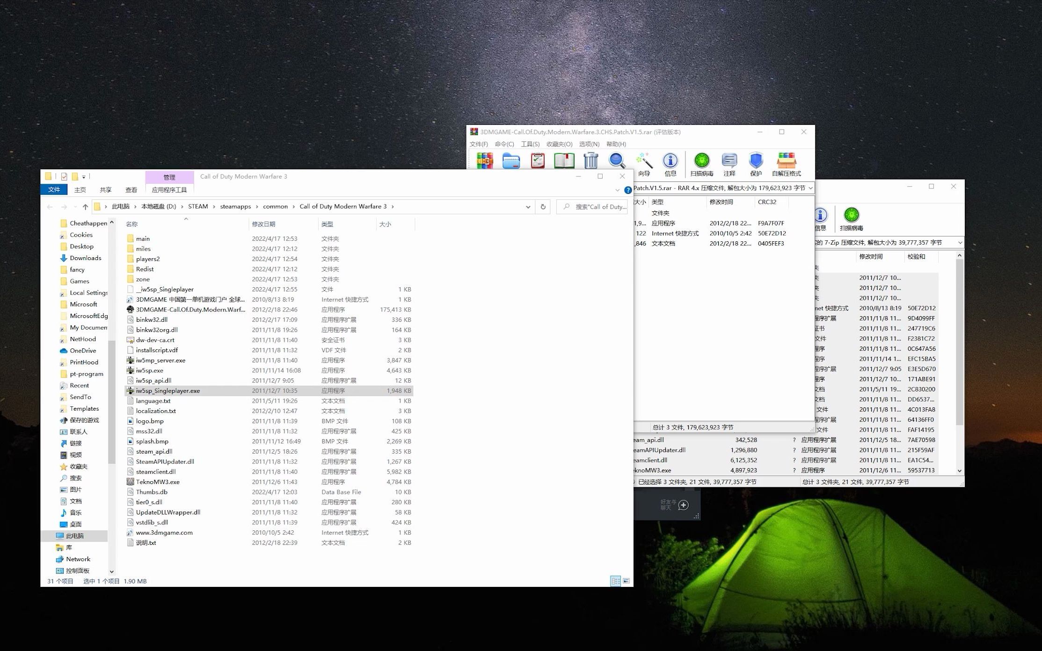1042x651 pixels.
Task: Click 扫描病毒 icon in the rear archive window
Action: point(851,219)
